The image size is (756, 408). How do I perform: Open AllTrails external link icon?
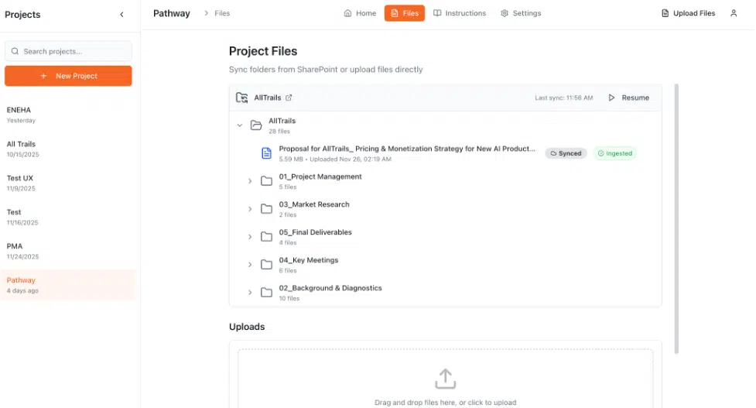(x=289, y=98)
